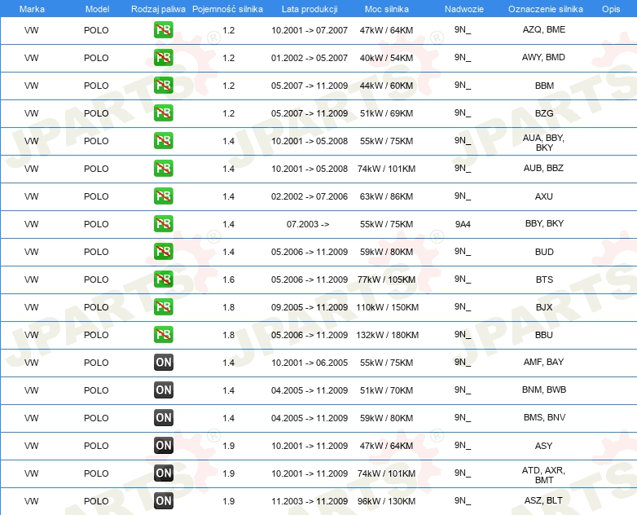
Task: Click the petrol fuel icon in the BUD row
Action: 163,251
